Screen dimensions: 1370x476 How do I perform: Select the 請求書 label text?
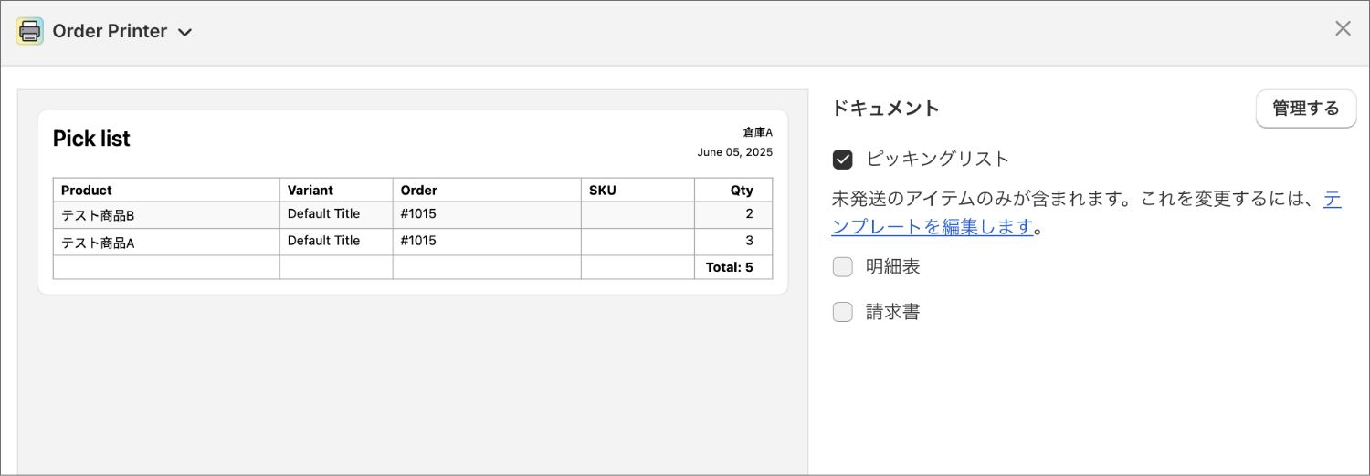point(893,312)
